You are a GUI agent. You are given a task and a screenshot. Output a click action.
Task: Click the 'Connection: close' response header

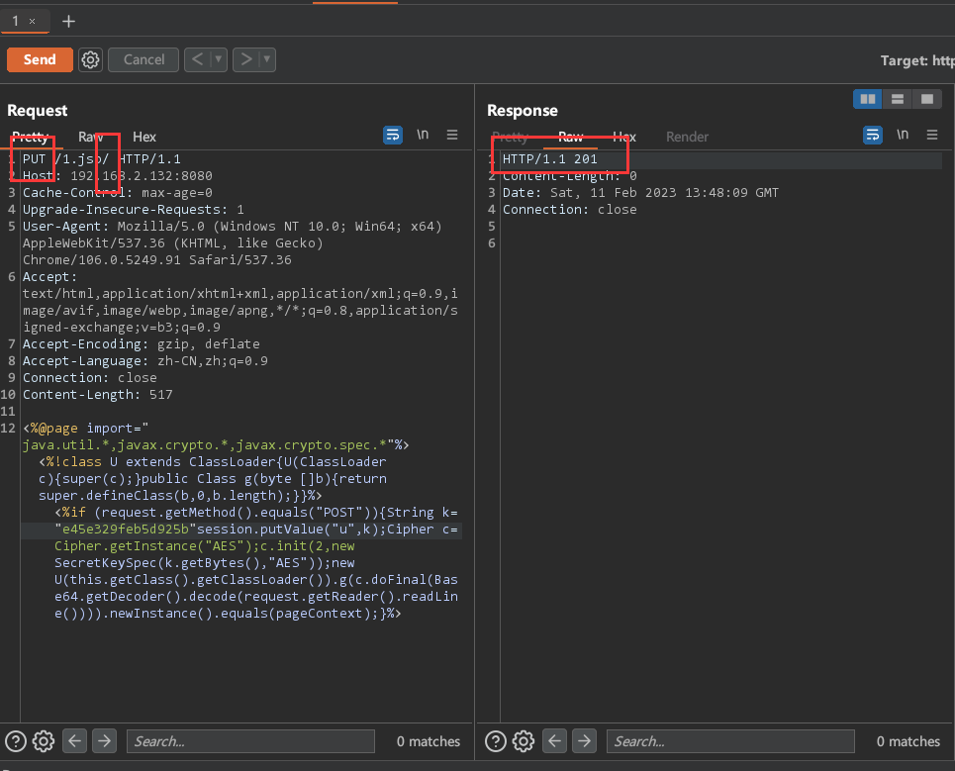569,210
